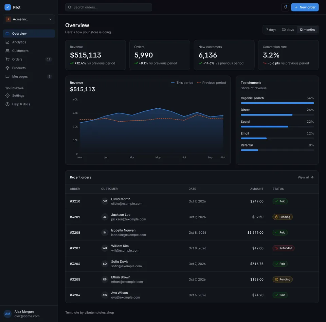Click the Email channel progress bar

tap(277, 138)
